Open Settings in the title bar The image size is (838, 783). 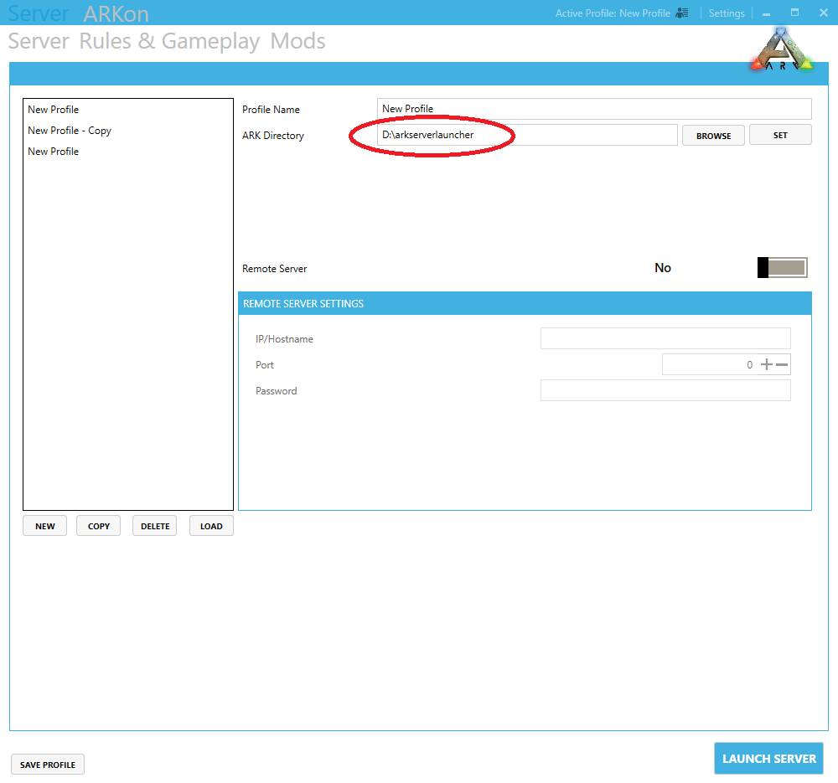727,13
